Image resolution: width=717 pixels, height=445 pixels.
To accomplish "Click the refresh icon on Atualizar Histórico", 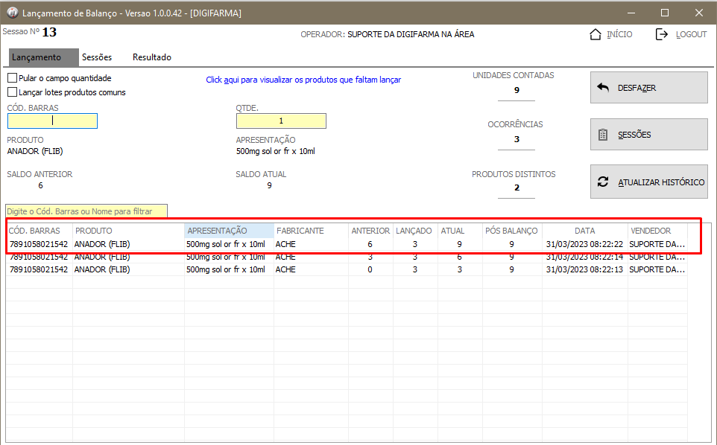I will click(603, 182).
